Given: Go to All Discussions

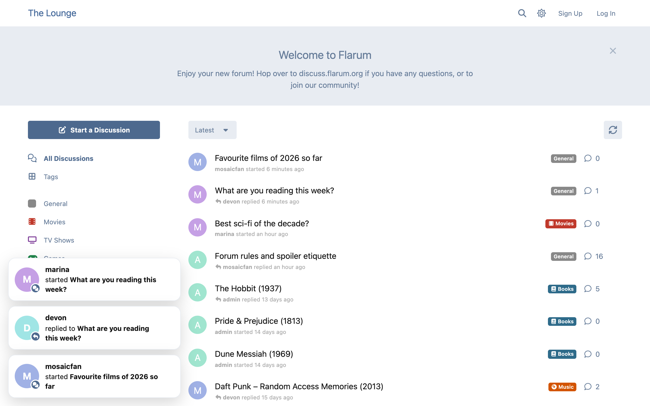Looking at the screenshot, I should coord(61,158).
